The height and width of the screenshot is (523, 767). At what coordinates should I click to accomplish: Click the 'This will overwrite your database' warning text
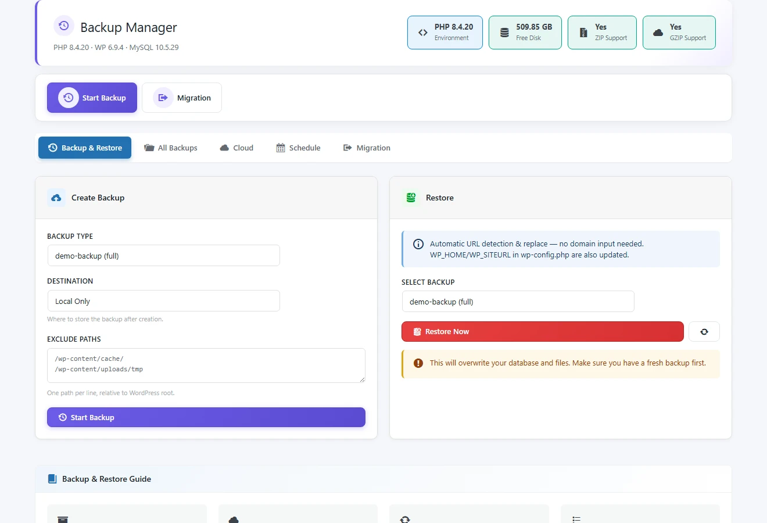pyautogui.click(x=568, y=363)
